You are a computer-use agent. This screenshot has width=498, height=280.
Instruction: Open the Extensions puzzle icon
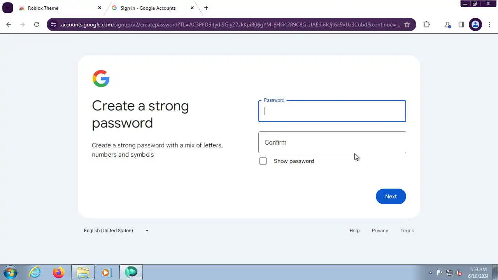427,24
